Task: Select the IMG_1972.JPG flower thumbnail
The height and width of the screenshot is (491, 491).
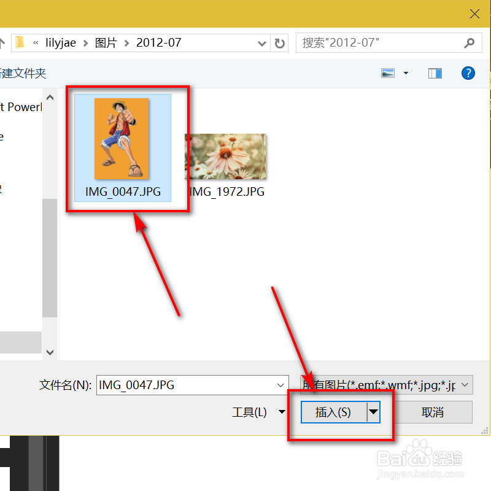Action: pos(225,157)
